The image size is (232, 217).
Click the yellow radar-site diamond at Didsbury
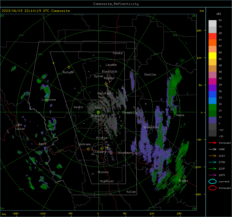coord(98,112)
